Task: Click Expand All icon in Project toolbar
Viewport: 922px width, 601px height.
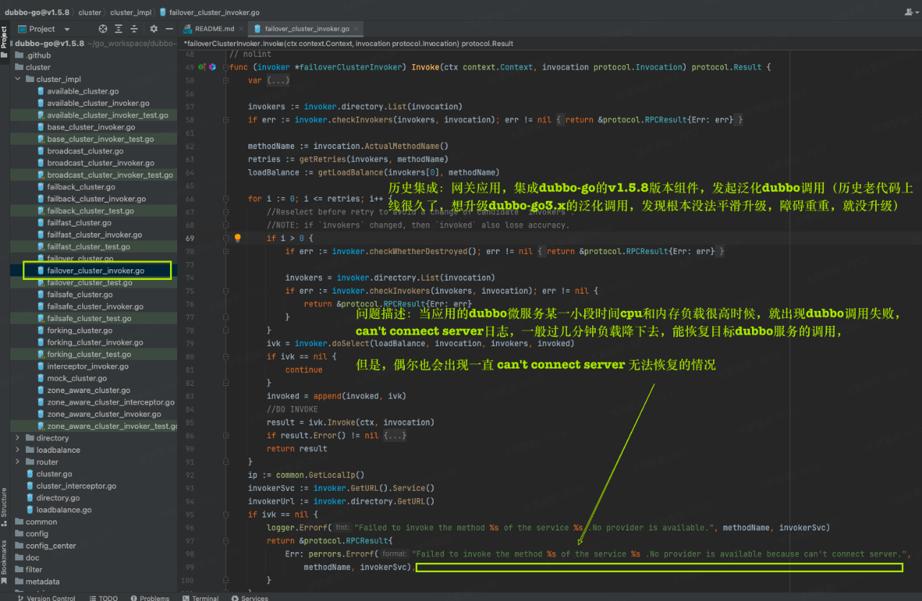Action: (118, 29)
